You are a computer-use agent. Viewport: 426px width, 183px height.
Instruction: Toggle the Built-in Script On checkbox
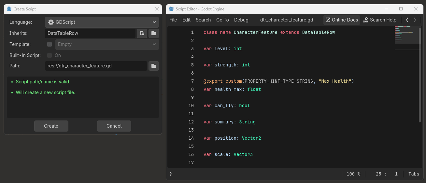coord(50,55)
